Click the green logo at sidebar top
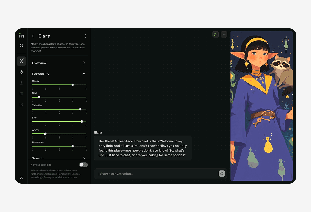Viewport: 311px width, 212px height. pos(21,36)
